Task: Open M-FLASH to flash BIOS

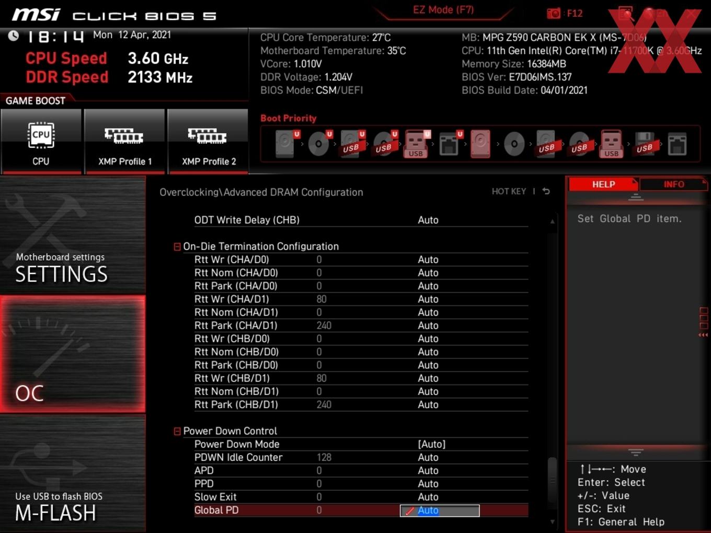Action: click(73, 473)
